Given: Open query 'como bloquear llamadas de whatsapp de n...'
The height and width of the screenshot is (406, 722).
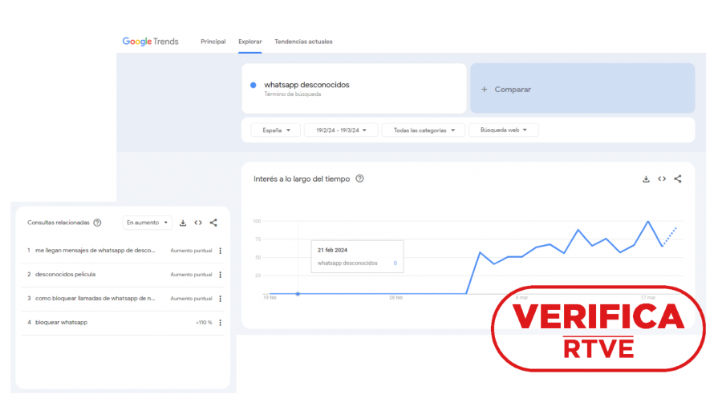Looking at the screenshot, I should (95, 299).
